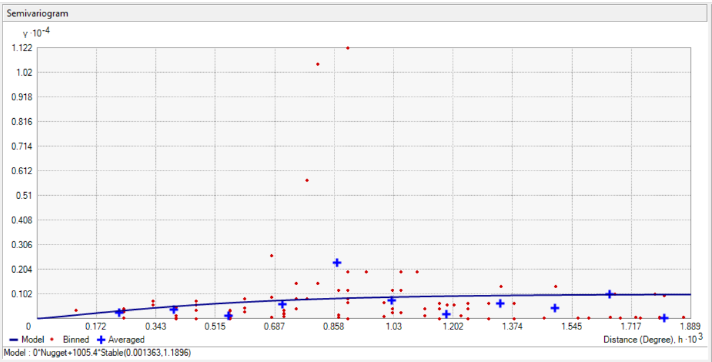Screen dimensions: 712x362
Task: Click the 1.03 x-axis tick label
Action: (394, 326)
